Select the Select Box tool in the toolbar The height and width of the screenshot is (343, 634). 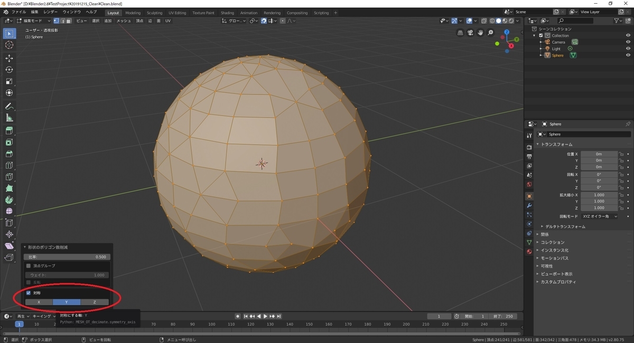pyautogui.click(x=9, y=33)
